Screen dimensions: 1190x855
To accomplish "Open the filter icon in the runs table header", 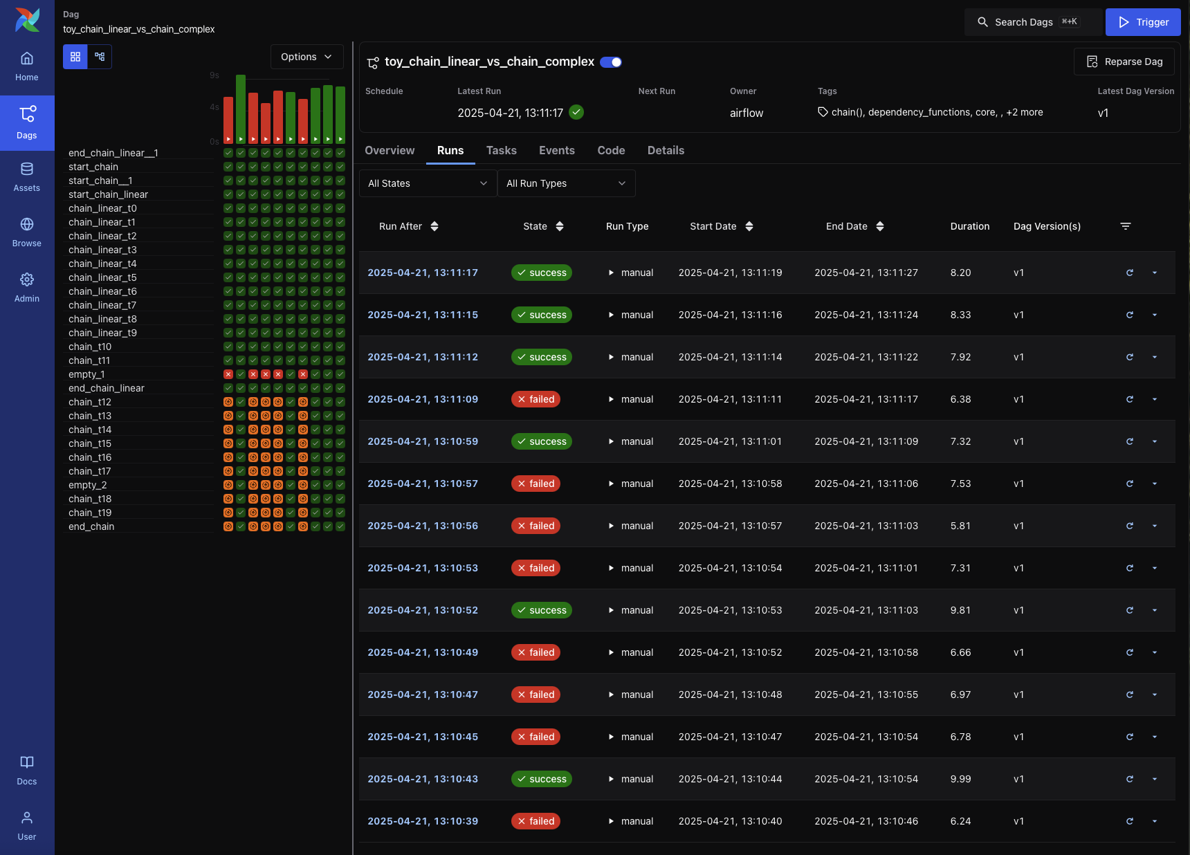I will pos(1126,226).
